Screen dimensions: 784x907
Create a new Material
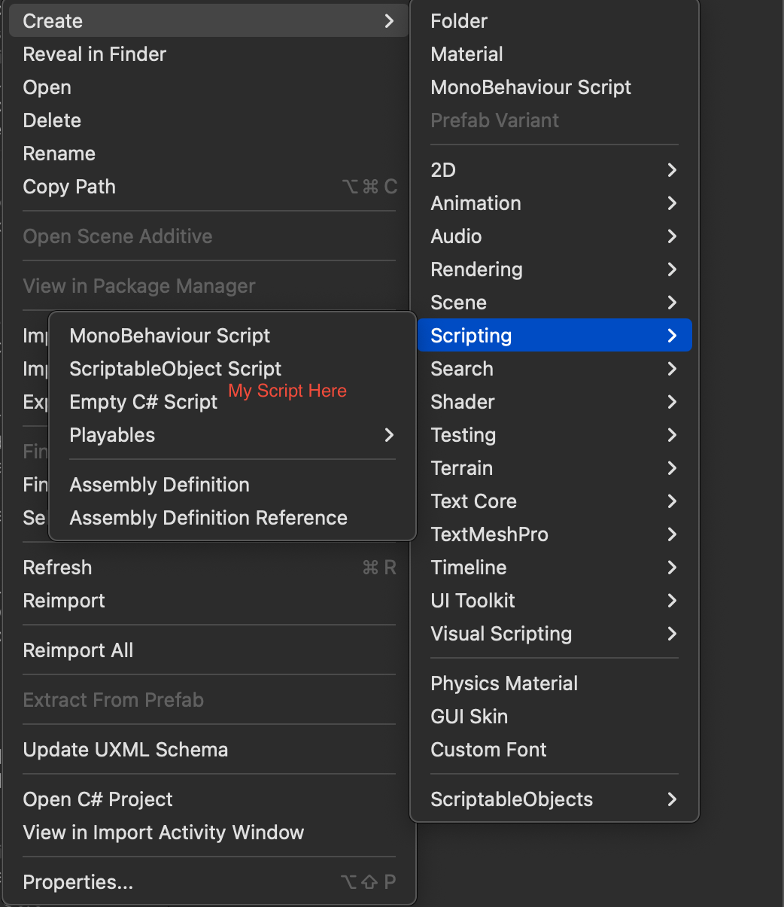(x=555, y=54)
